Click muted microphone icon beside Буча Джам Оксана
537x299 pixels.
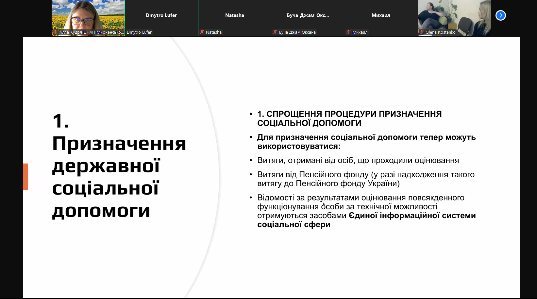coord(276,32)
